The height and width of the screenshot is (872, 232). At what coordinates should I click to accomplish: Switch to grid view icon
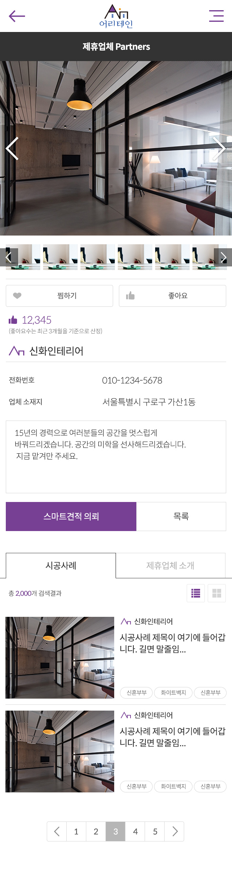217,593
